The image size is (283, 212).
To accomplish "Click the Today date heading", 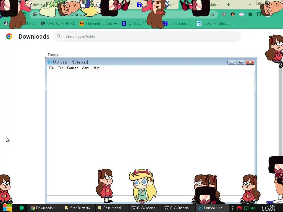I will coord(53,55).
